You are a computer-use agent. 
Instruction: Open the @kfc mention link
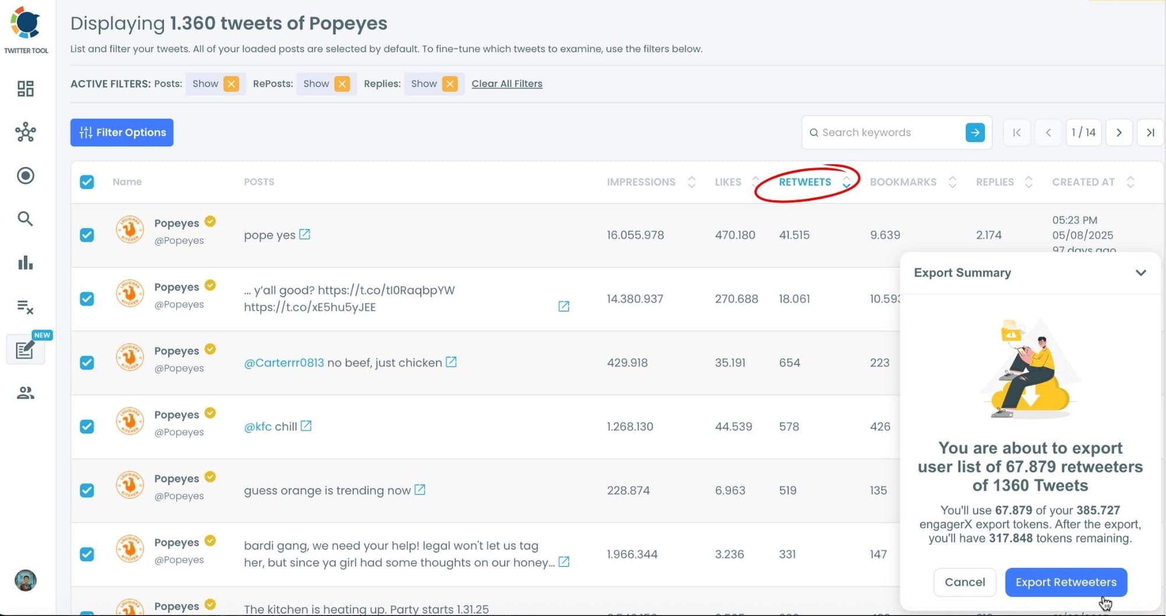(x=258, y=427)
